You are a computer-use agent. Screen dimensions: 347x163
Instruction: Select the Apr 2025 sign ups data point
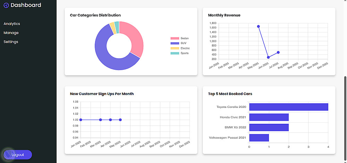110,120
